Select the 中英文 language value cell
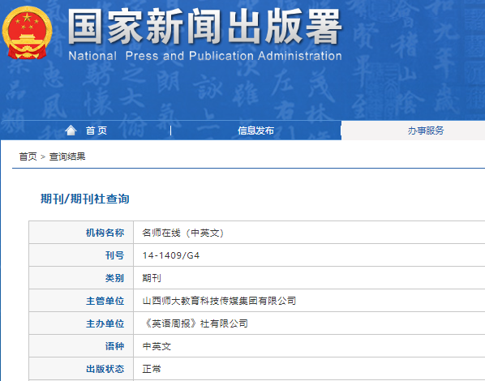Screen dimensions: 485x381 coord(309,346)
